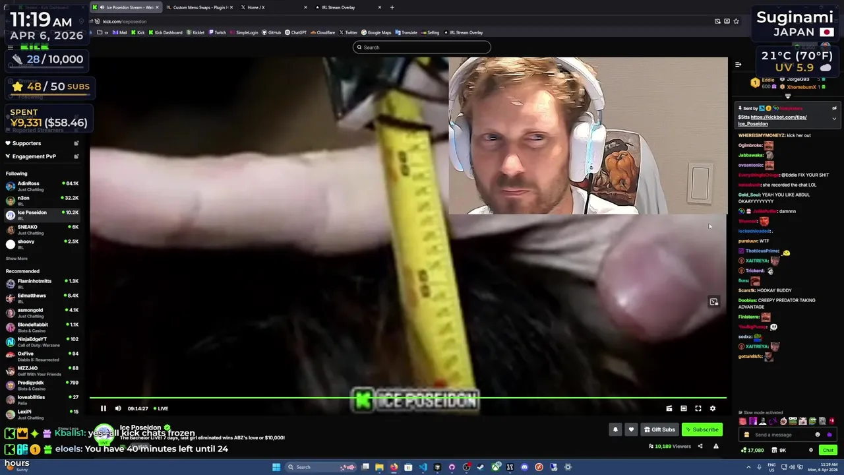Open the gift icon in chat input
Screen dimensions: 844x475
click(746, 435)
